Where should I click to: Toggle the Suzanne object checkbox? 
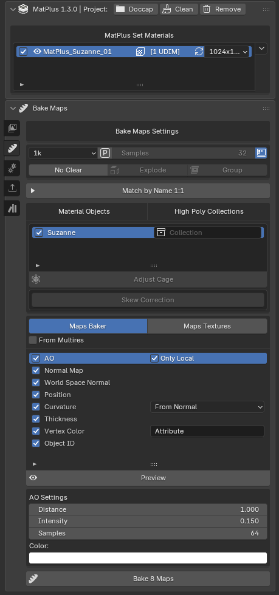click(x=39, y=233)
